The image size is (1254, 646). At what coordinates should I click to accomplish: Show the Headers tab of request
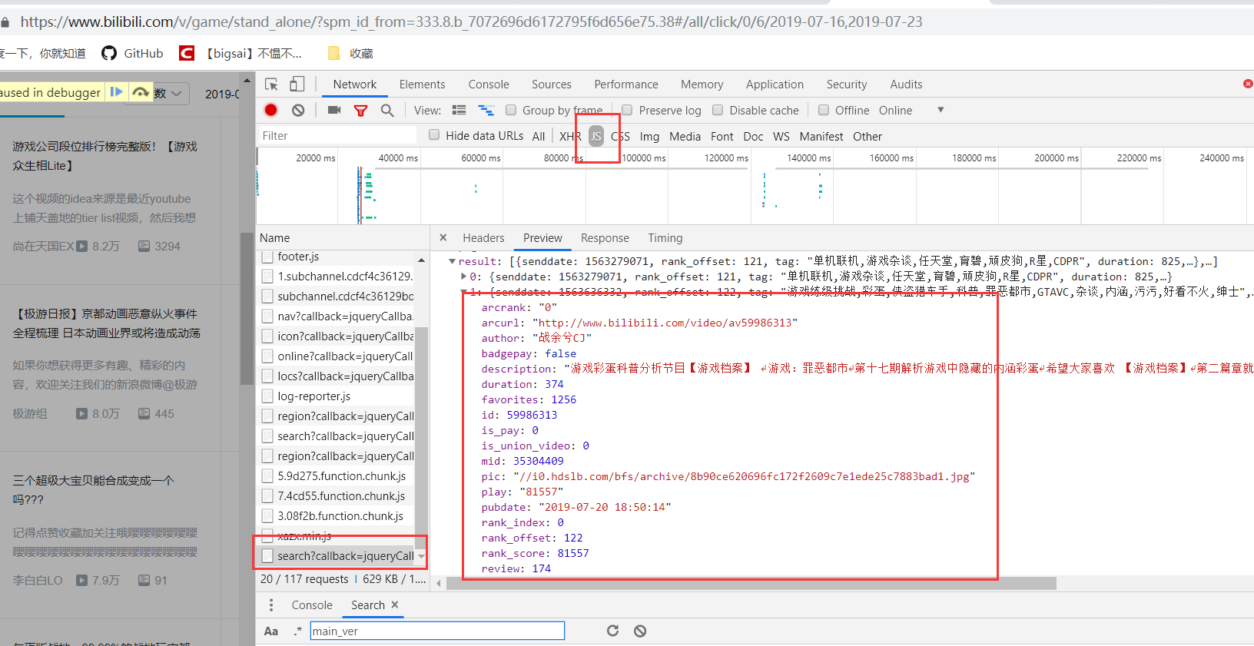[x=483, y=238]
